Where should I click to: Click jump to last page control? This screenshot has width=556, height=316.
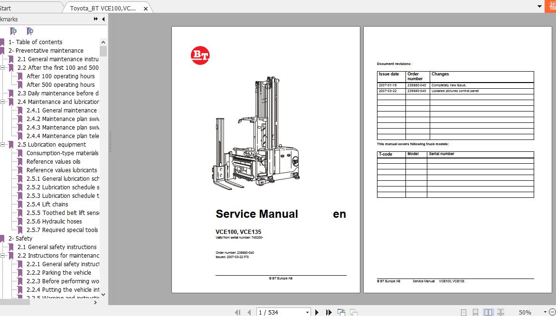tap(329, 312)
